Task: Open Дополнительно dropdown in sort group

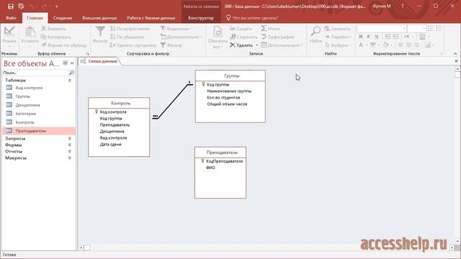Action: [x=181, y=37]
